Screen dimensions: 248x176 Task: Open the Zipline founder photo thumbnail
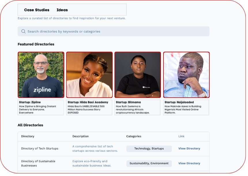click(x=41, y=75)
